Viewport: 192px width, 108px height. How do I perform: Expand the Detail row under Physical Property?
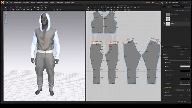[x=165, y=93]
